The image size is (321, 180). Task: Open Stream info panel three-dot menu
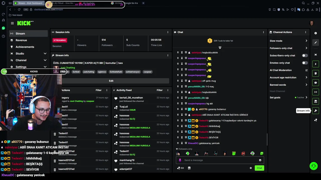coord(168,55)
